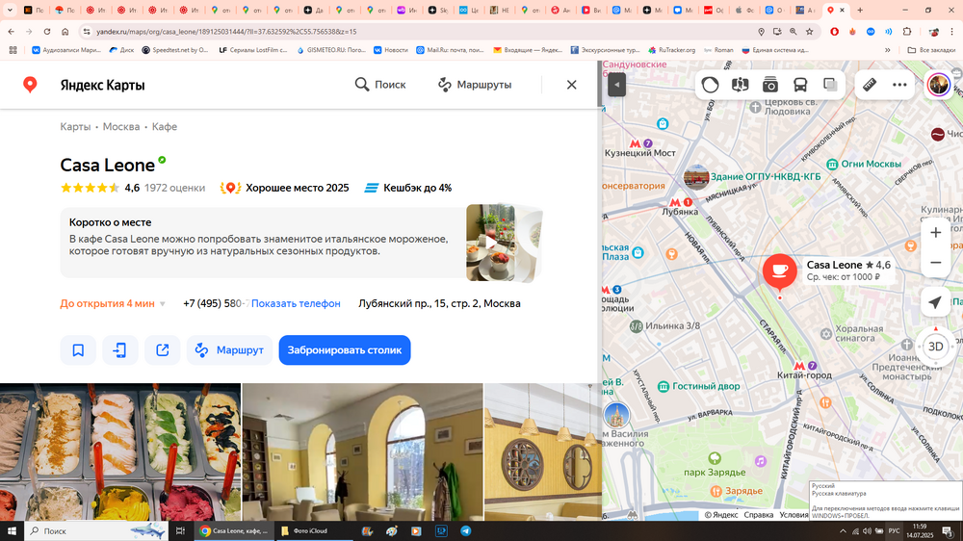The width and height of the screenshot is (963, 541).
Task: Expand opening hours dropdown arrow
Action: (163, 304)
